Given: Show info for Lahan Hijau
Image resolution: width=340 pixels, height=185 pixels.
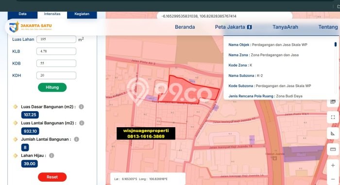Looking at the screenshot, I should 51,155.
